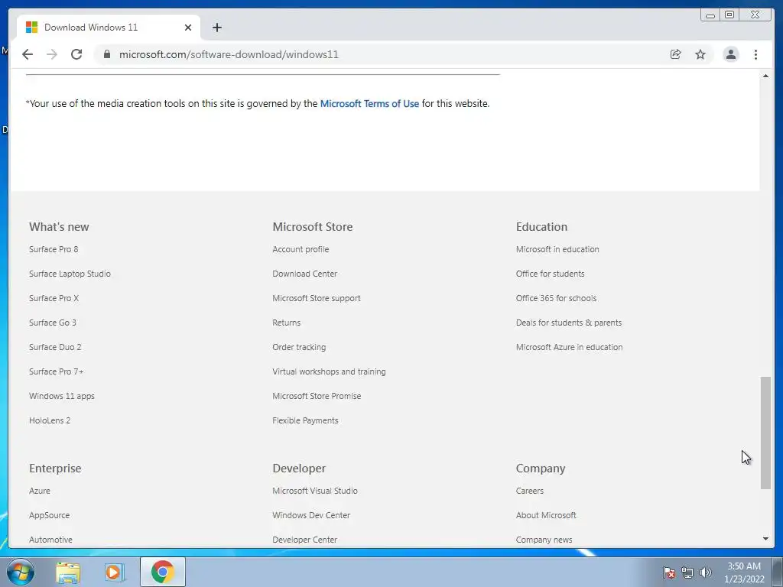Open the Developer Center link

[x=304, y=540]
